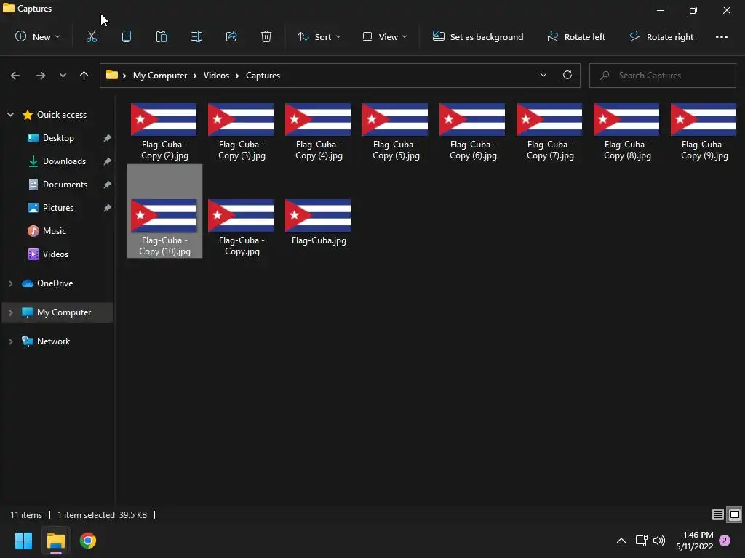Open the Windows Start menu
745x558 pixels.
point(23,541)
